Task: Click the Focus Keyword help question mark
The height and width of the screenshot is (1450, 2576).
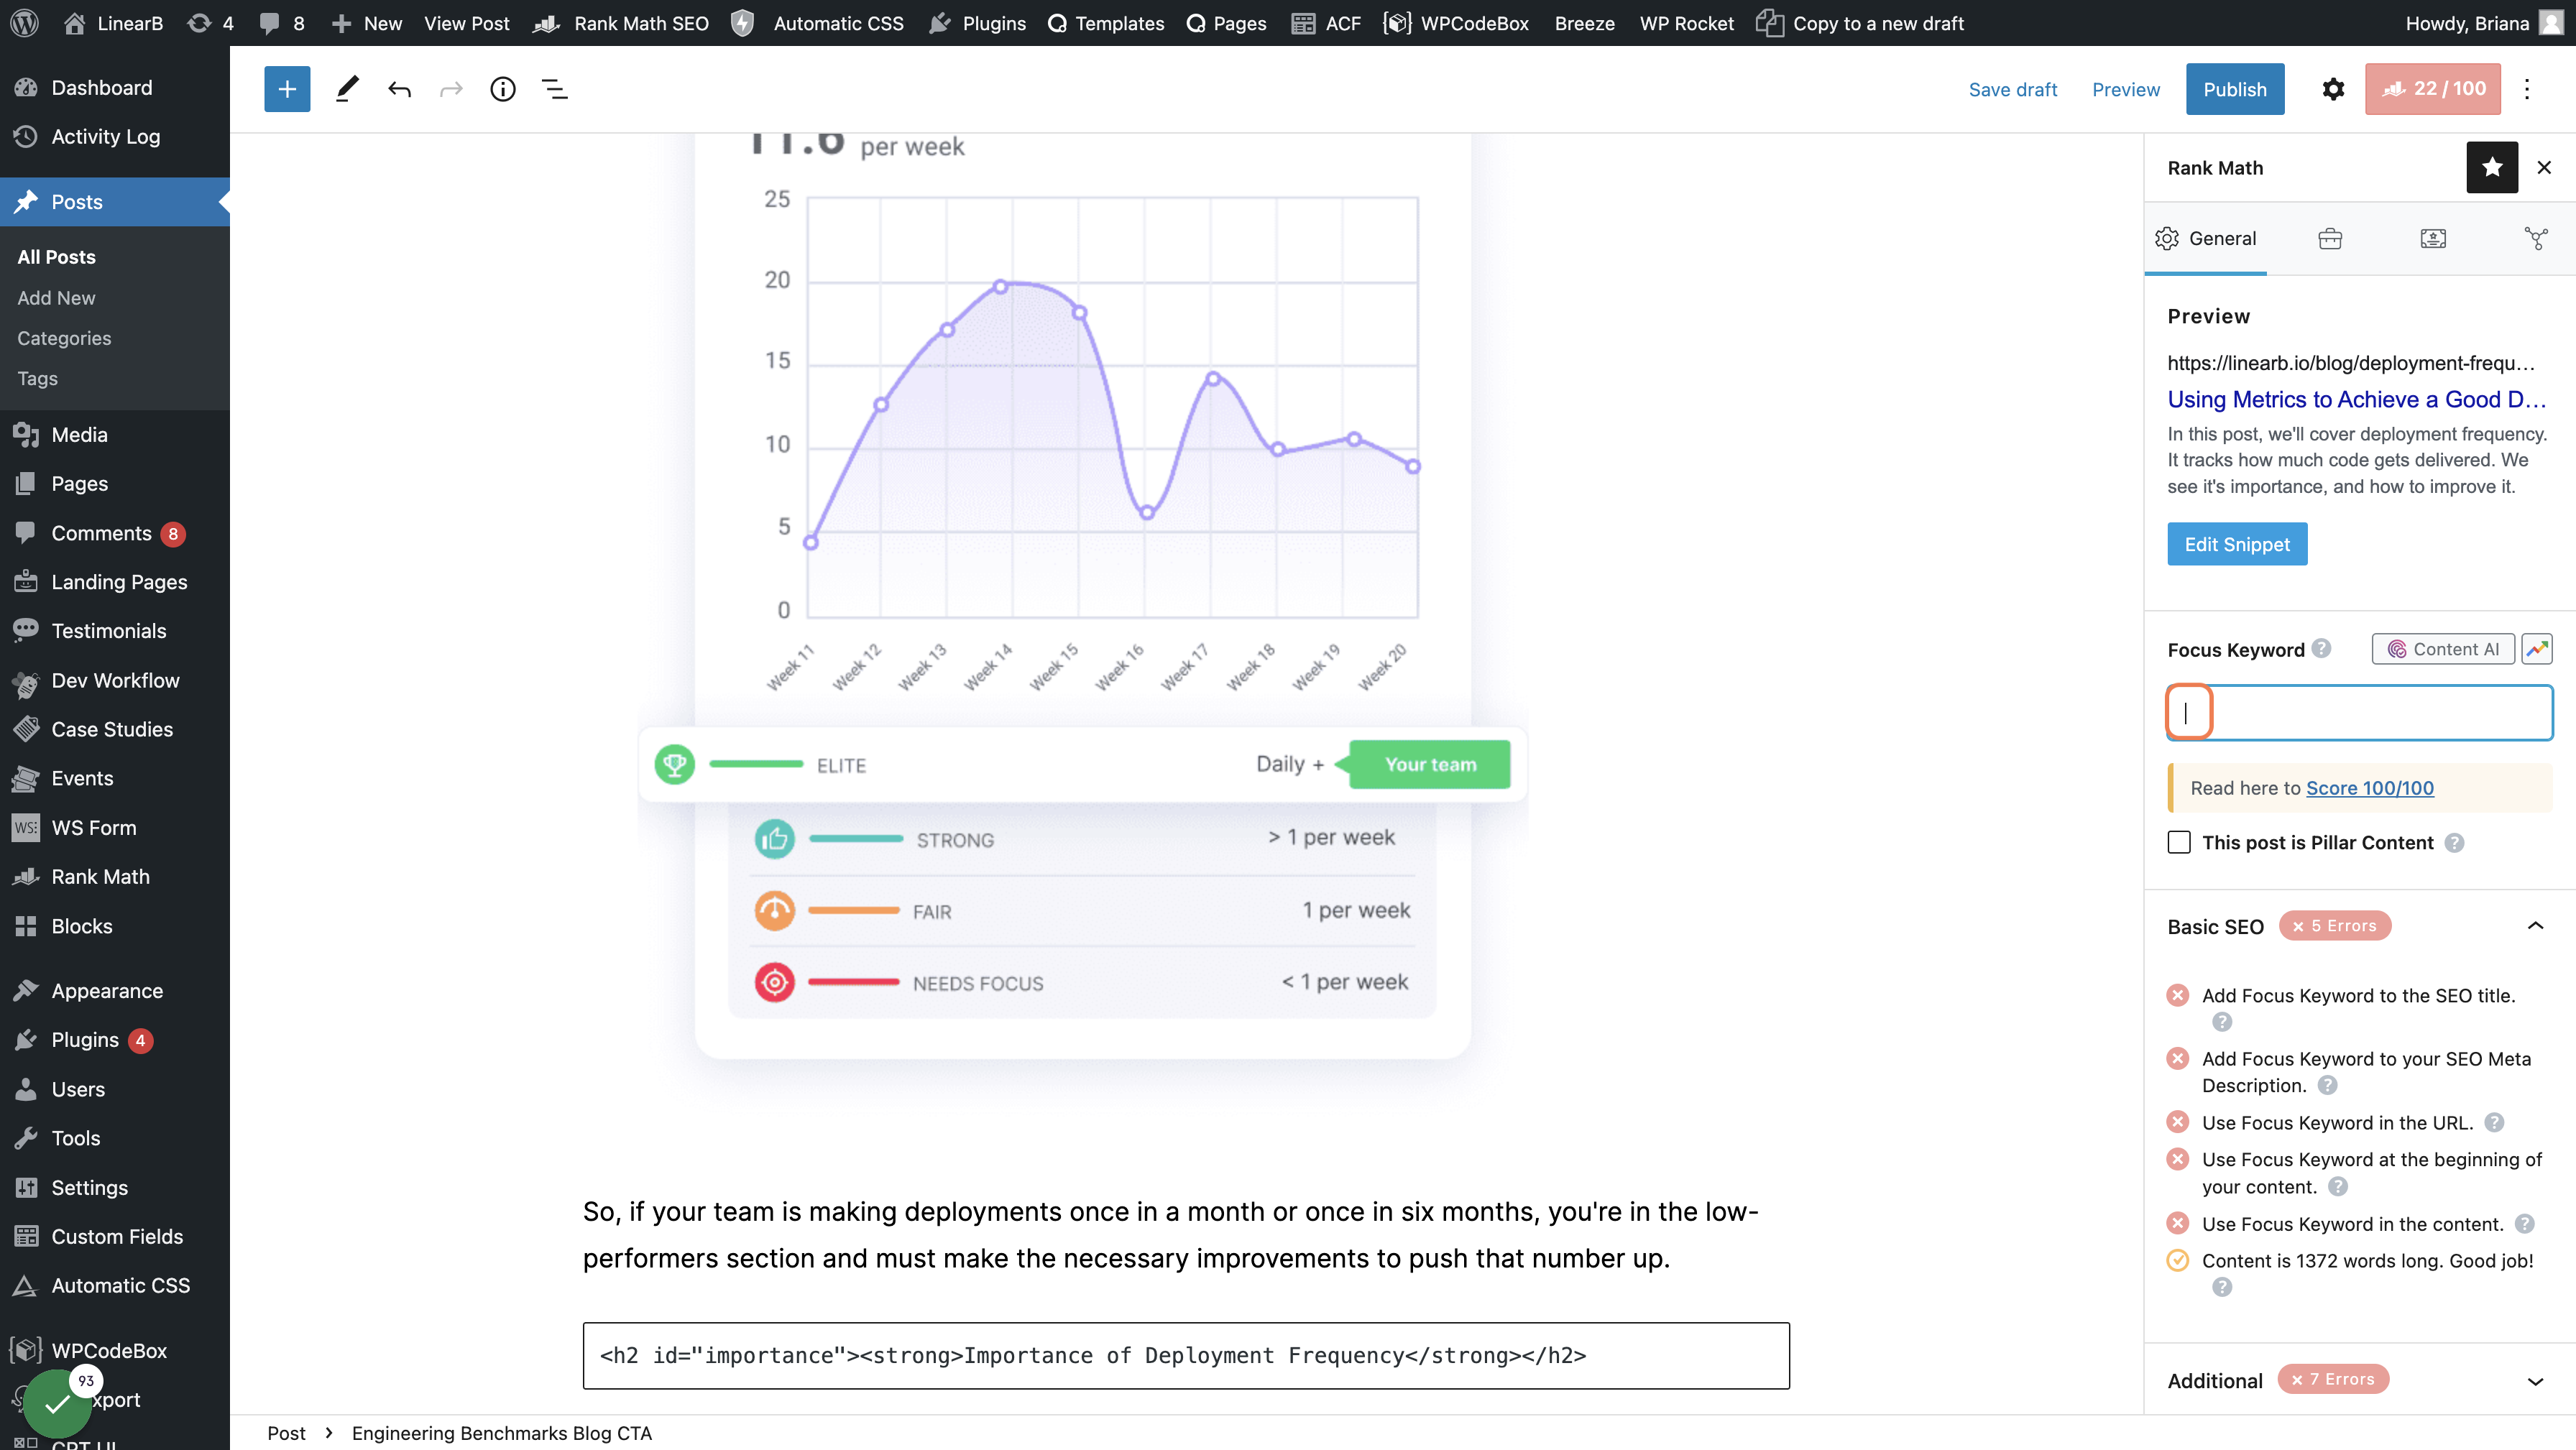Action: click(2322, 648)
